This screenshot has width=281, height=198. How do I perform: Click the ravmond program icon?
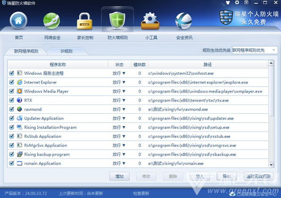pos(19,109)
